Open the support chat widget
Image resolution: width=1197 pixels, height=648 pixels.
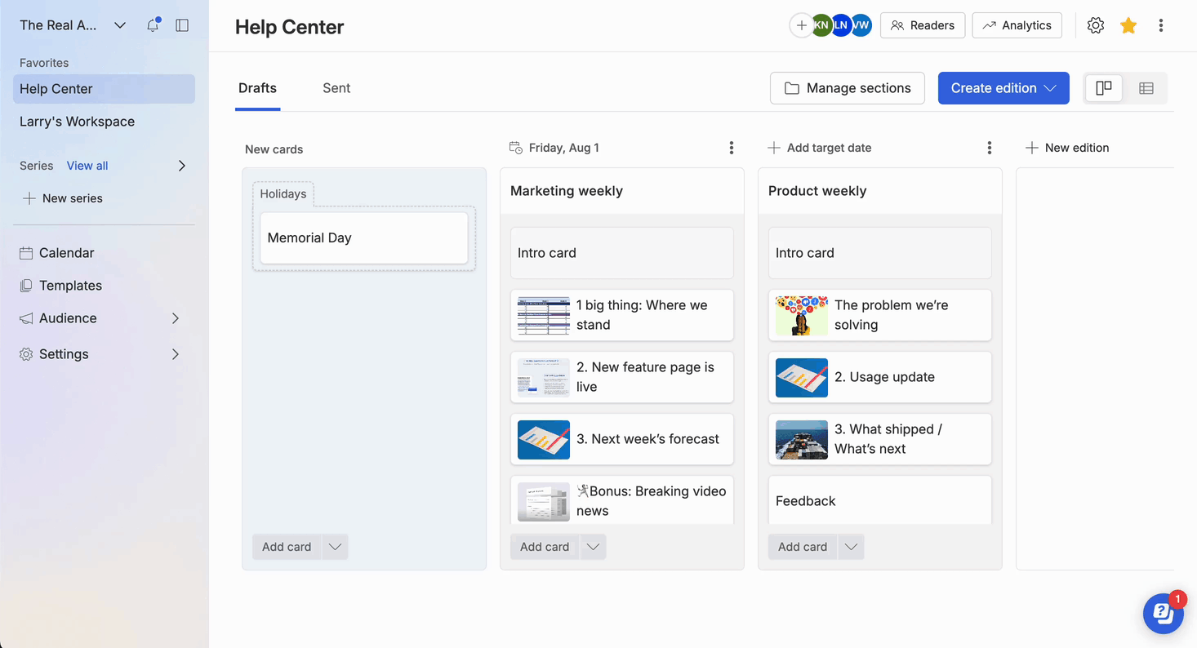tap(1164, 613)
